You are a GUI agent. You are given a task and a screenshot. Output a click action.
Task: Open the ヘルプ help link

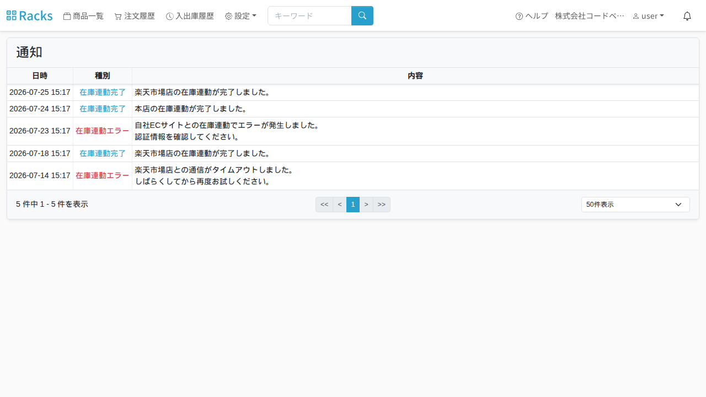(532, 16)
